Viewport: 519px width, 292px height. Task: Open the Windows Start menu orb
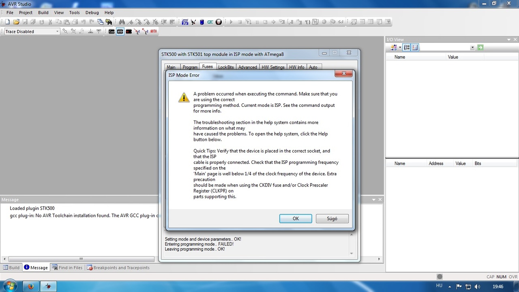pos(10,286)
